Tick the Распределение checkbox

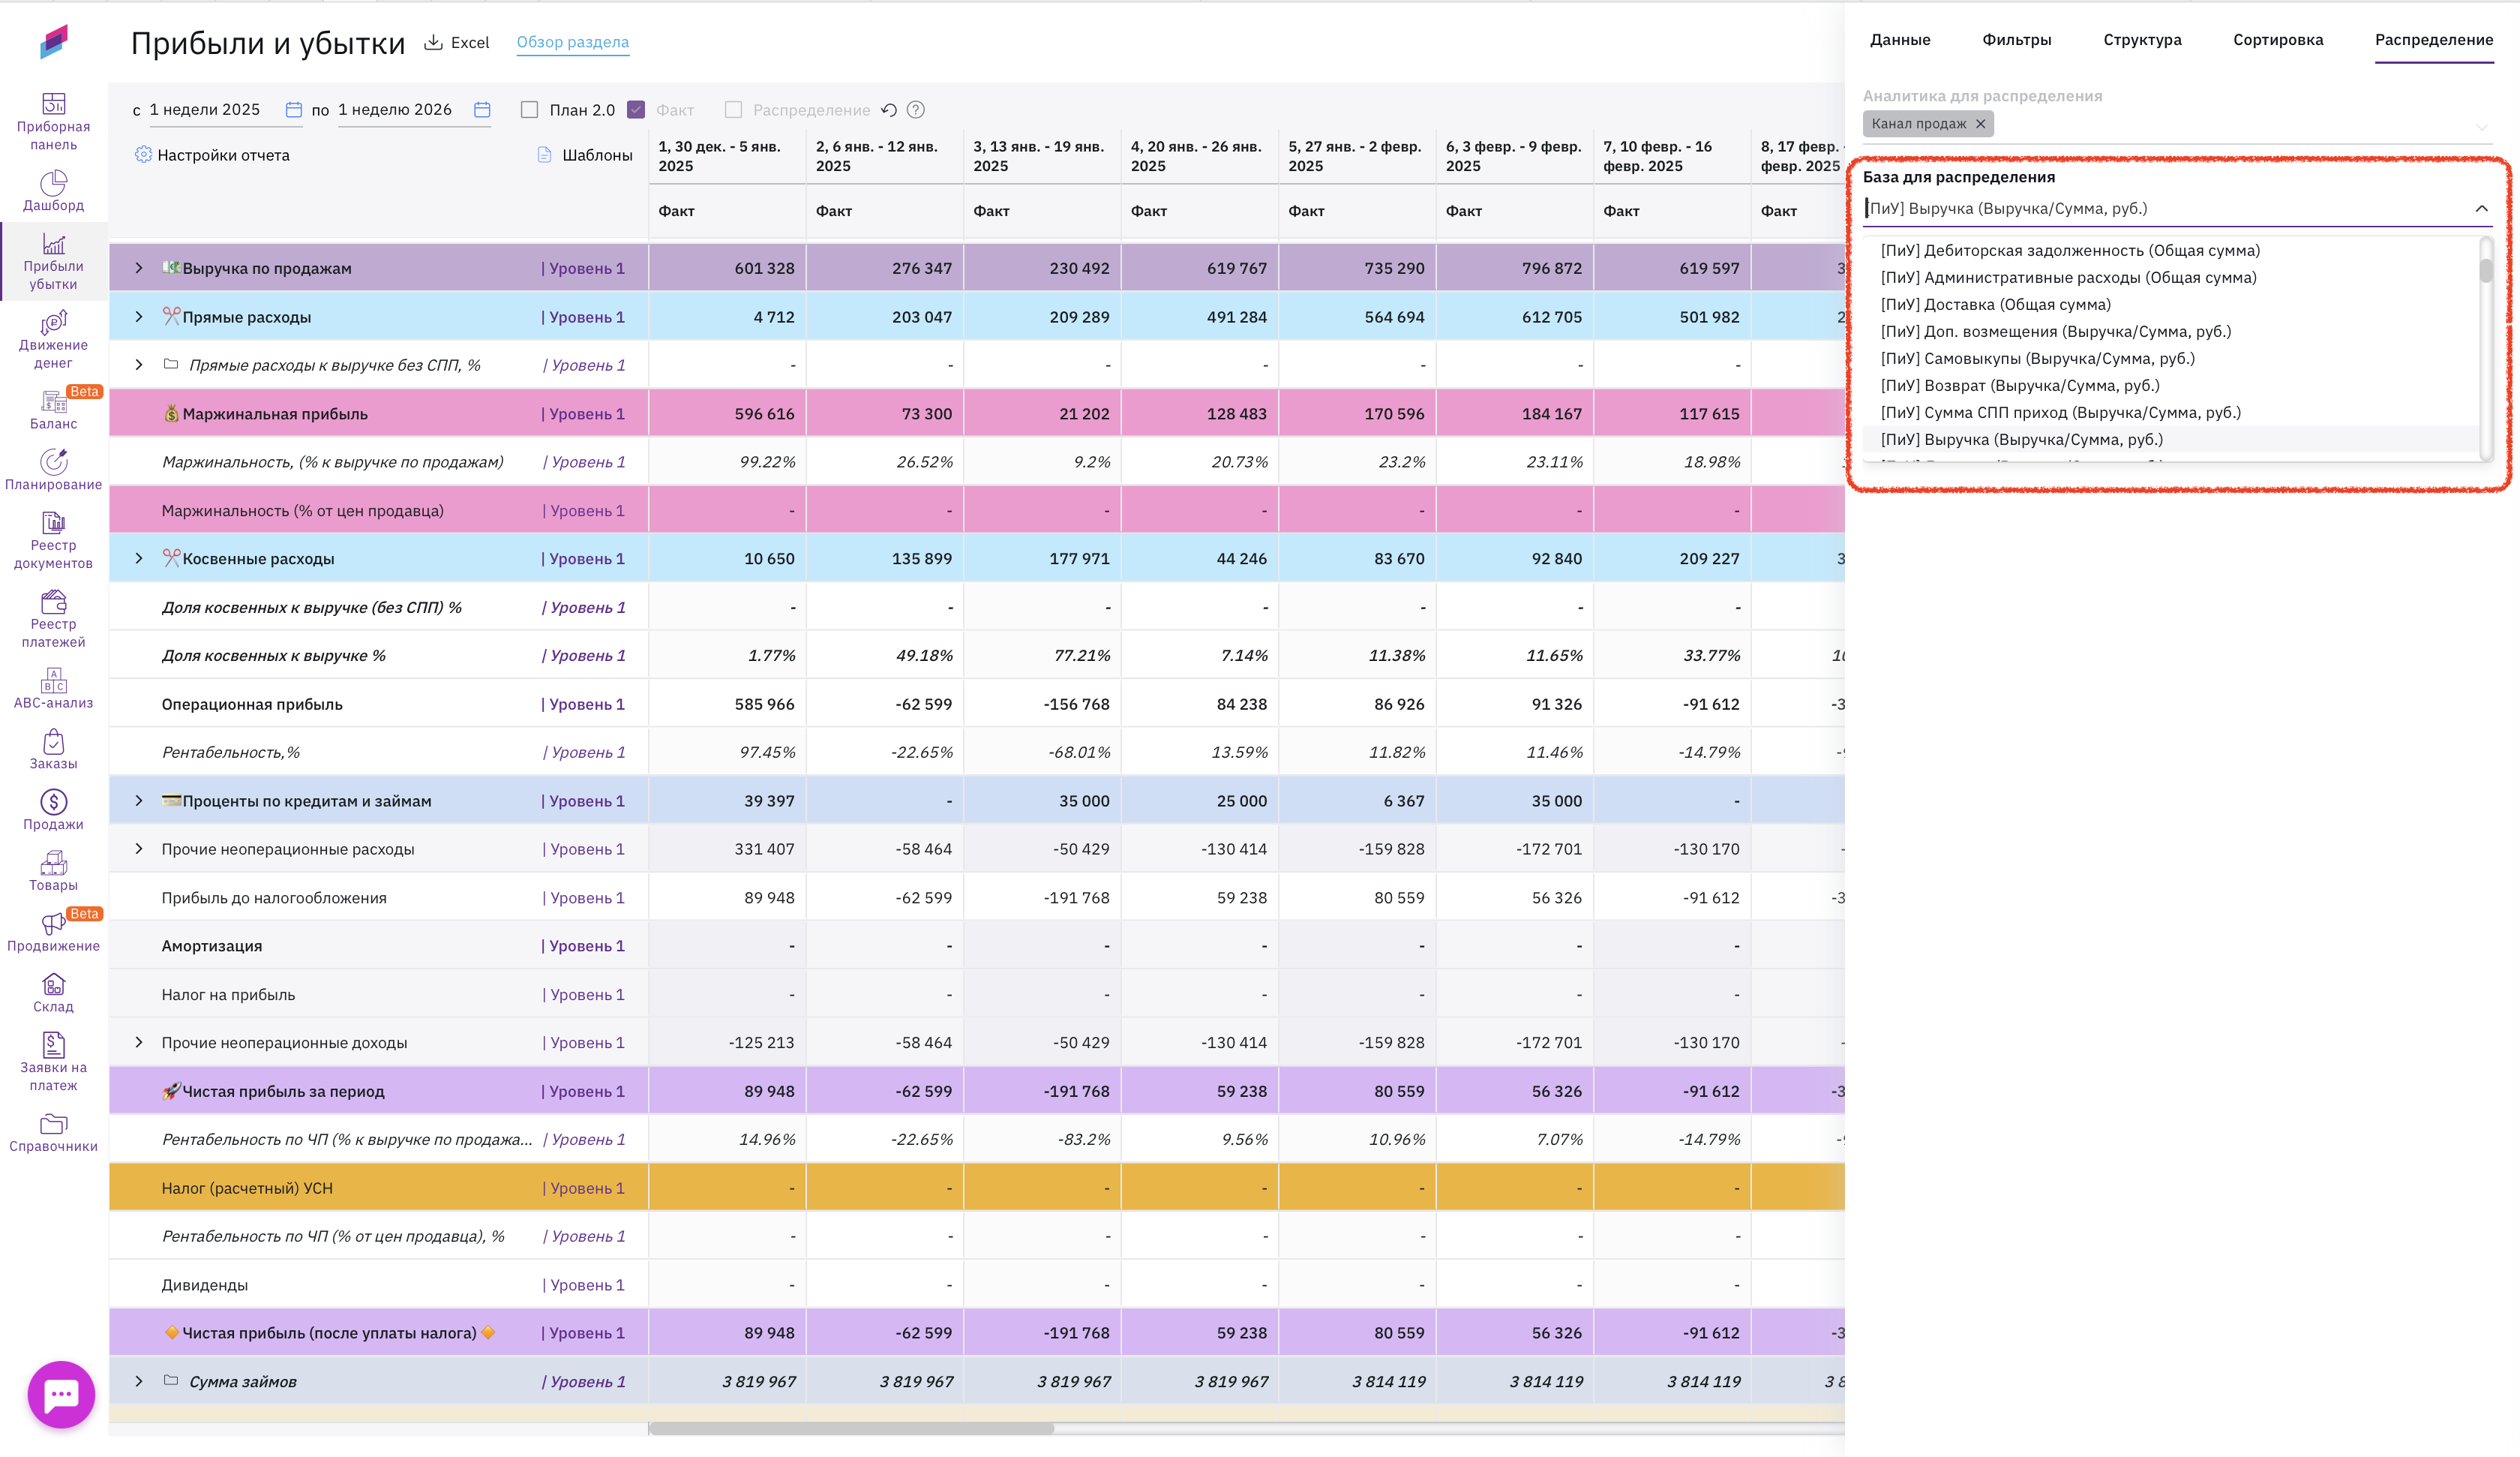733,110
